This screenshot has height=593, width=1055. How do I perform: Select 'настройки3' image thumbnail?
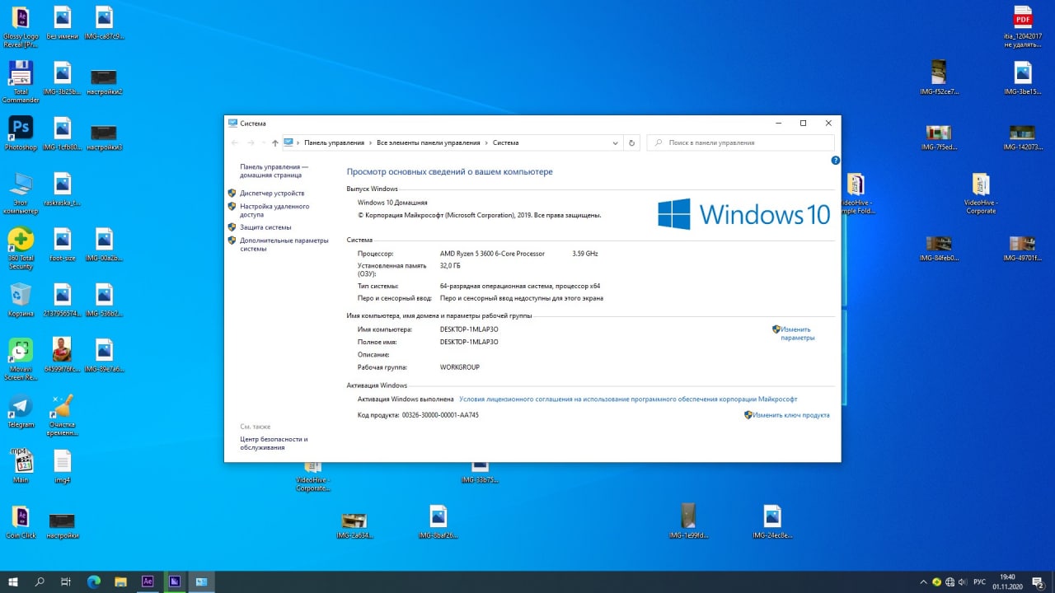coord(104,137)
